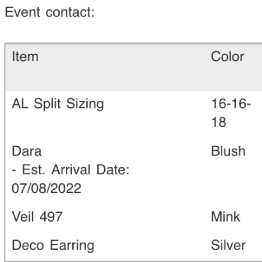Image resolution: width=262 pixels, height=262 pixels.
Task: Click the number 497 in the Veil row
Action: [x=51, y=217]
